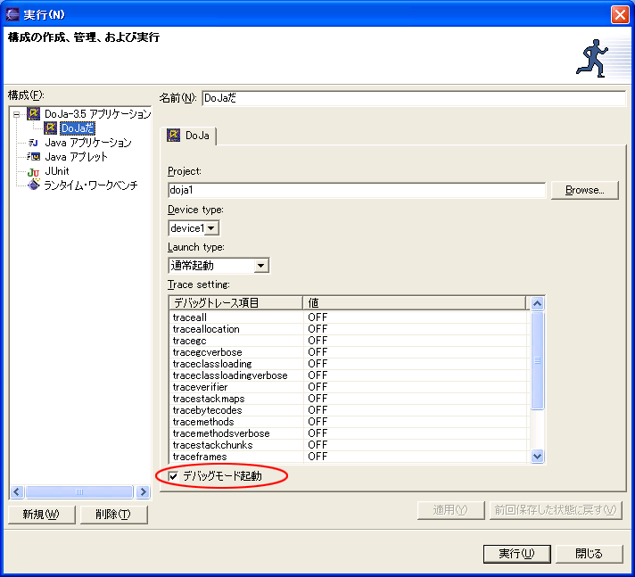Click 前回保存した状態に戻す button
Viewport: 635px width, 577px height.
point(556,510)
